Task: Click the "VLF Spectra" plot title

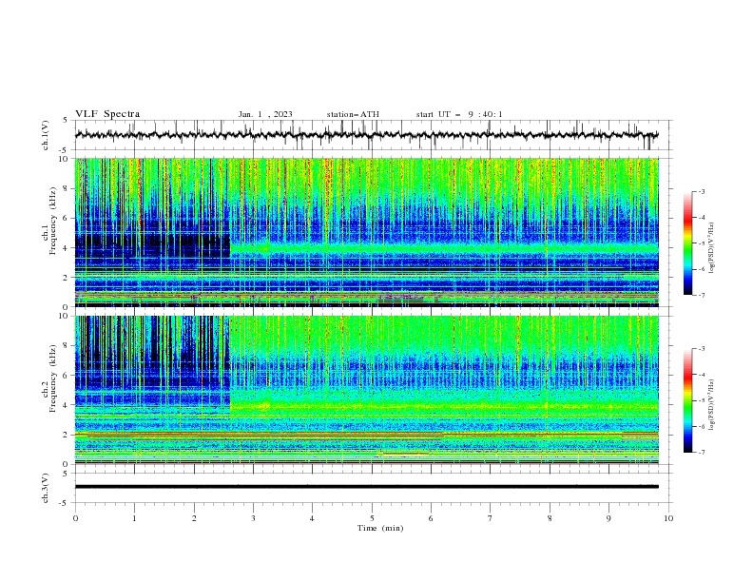Action: coord(107,114)
